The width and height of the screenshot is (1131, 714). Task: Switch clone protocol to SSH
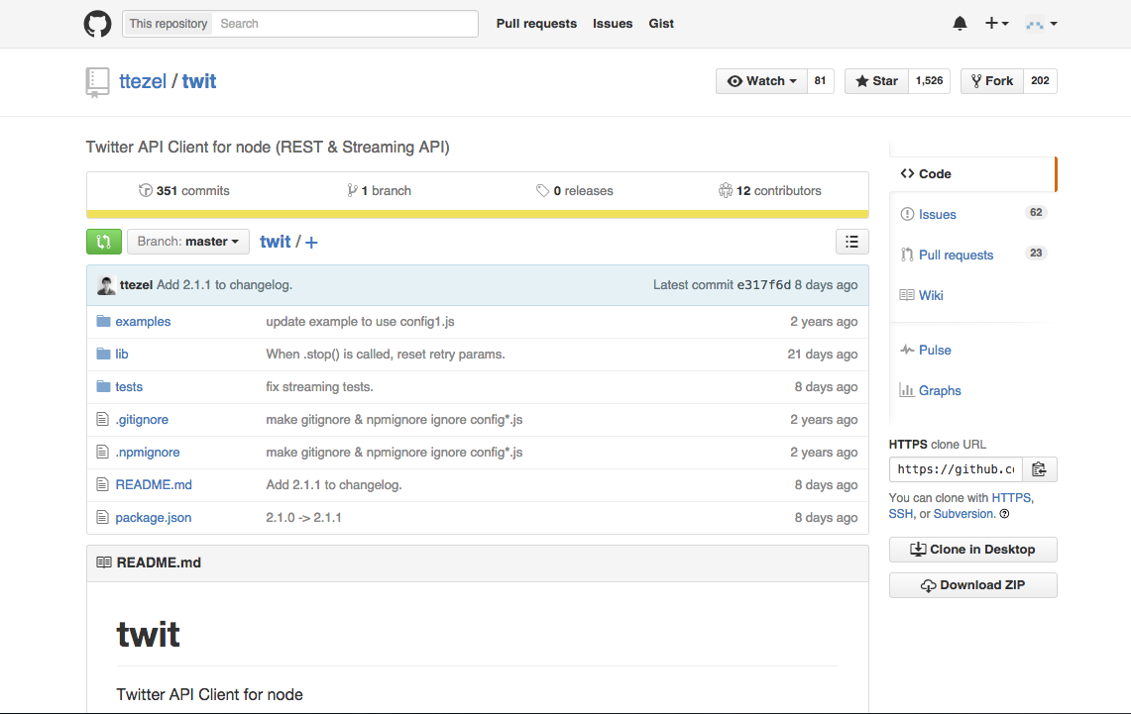[900, 514]
